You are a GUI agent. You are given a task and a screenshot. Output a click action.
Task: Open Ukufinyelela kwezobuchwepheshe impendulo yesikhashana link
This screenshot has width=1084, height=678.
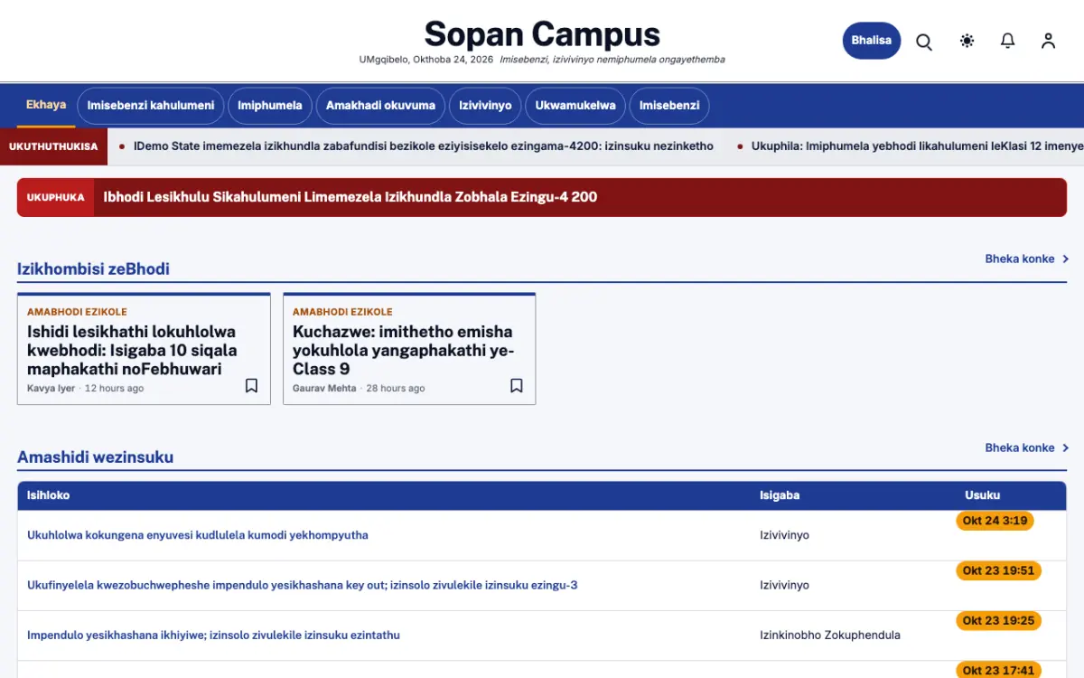303,585
